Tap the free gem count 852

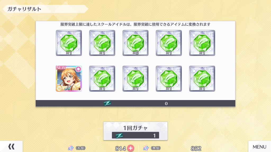(196, 148)
